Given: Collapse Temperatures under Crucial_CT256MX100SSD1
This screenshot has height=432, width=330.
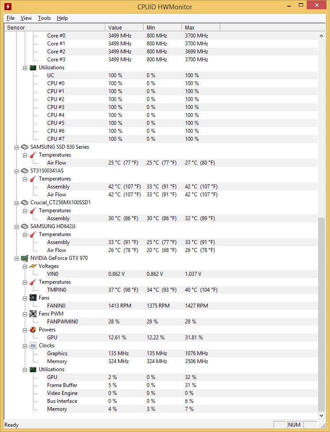Looking at the screenshot, I should pyautogui.click(x=25, y=211).
